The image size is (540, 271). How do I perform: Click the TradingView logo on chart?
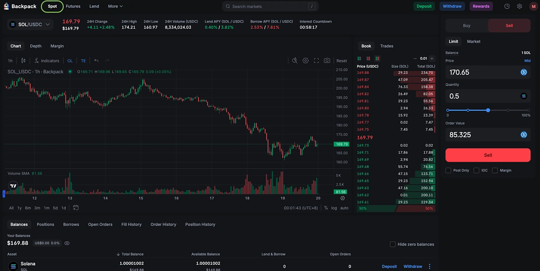click(x=13, y=185)
